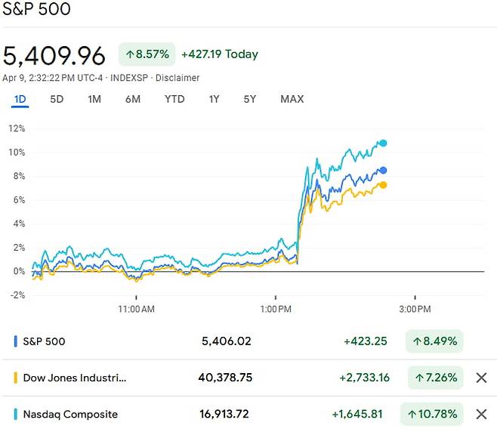The height and width of the screenshot is (432, 497).
Task: Click the Dow Jones yellow endpoint dot
Action: 383,185
